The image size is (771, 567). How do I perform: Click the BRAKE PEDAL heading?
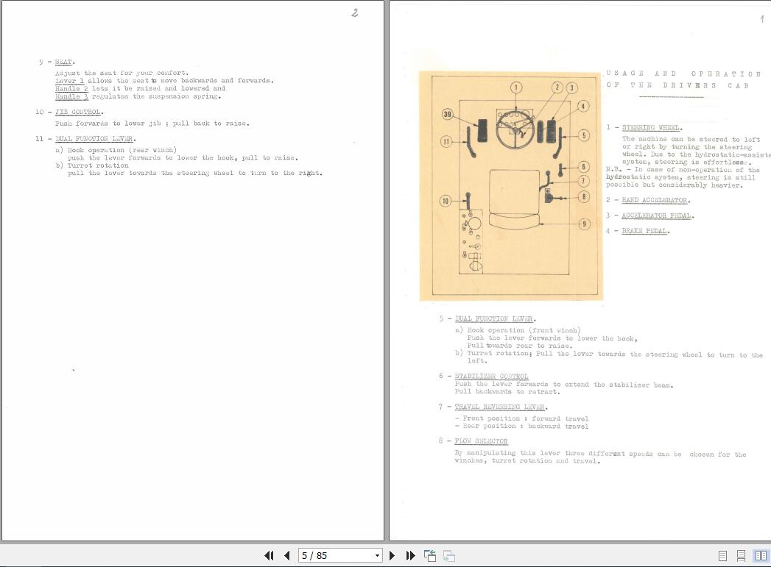point(644,231)
